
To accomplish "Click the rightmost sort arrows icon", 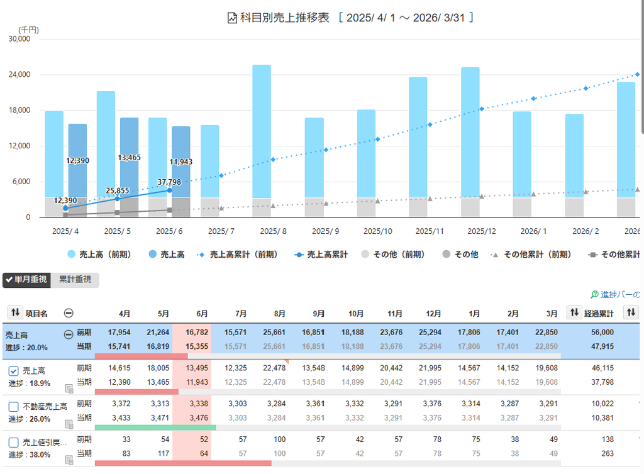I will click(x=631, y=312).
